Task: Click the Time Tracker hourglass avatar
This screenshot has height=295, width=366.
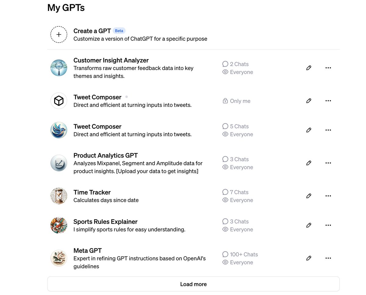Action: tap(59, 196)
